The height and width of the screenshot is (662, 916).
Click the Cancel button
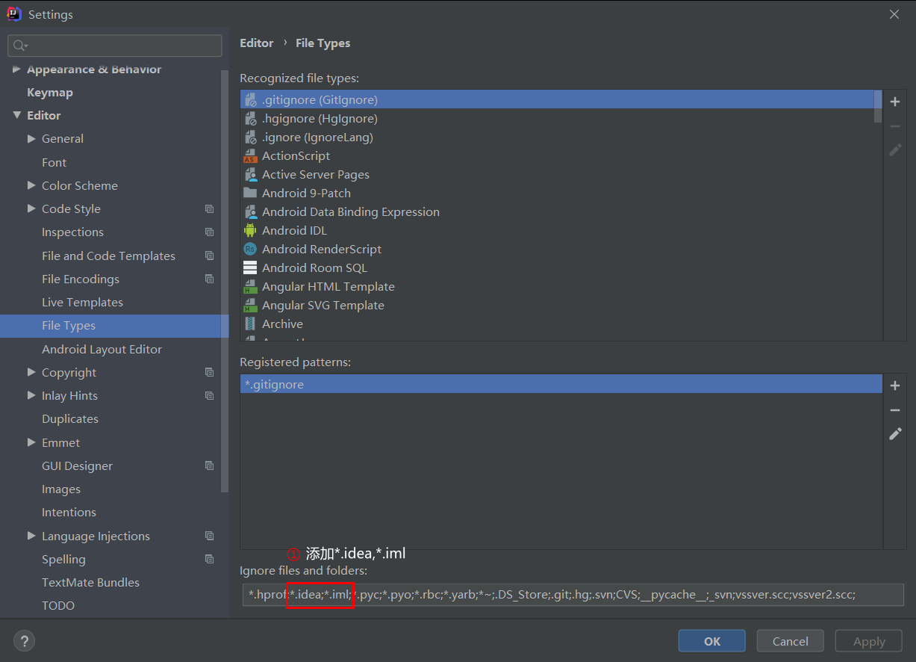791,641
